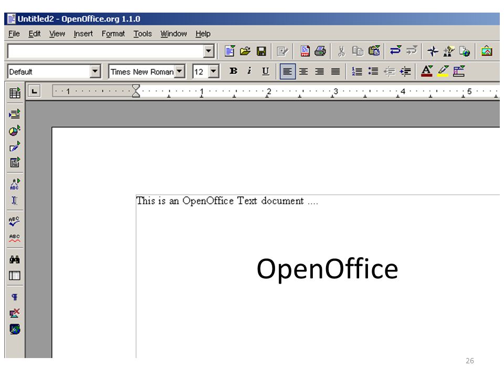The width and height of the screenshot is (504, 378).
Task: Click the New document icon
Action: coord(229,51)
